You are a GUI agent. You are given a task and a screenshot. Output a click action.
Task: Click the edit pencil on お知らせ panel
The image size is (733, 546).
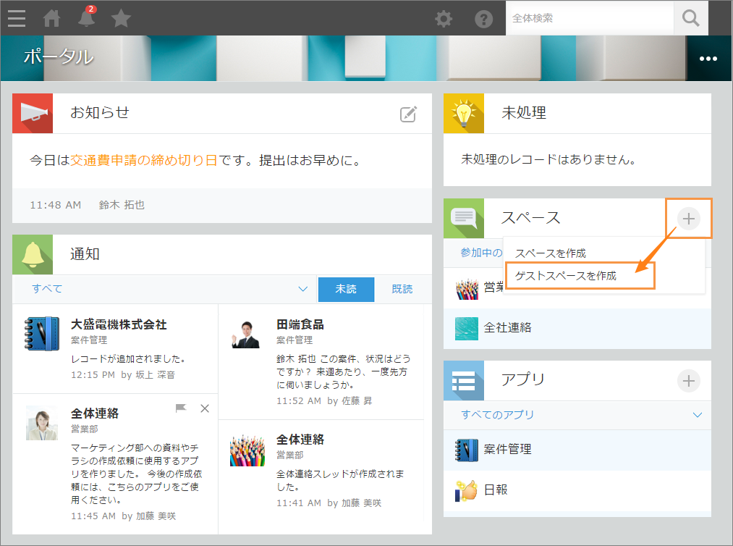pyautogui.click(x=409, y=114)
